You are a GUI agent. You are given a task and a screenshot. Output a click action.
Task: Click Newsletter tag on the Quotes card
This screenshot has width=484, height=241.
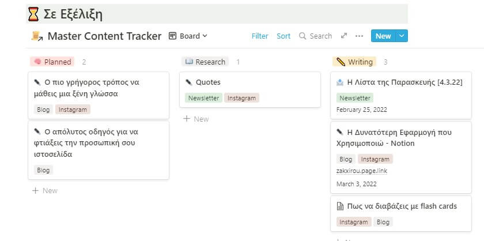pos(204,98)
